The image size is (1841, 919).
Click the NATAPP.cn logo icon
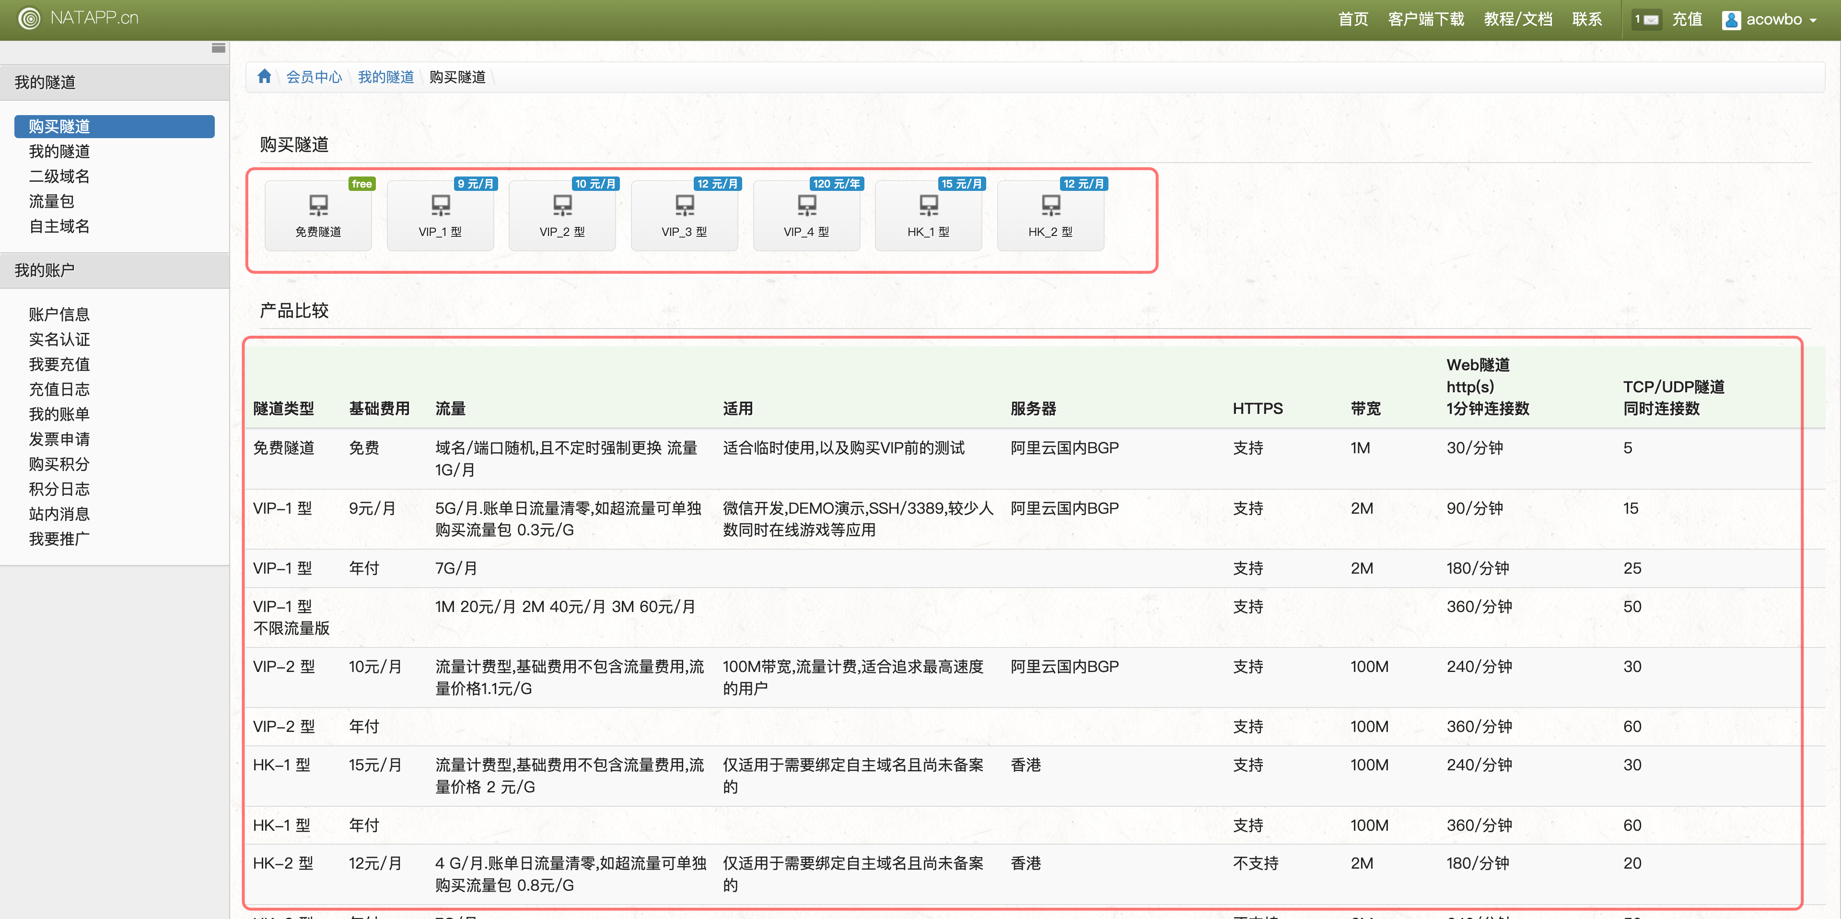(x=29, y=19)
